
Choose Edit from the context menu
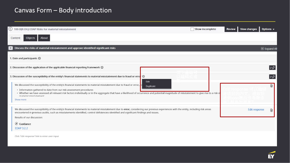(x=148, y=81)
